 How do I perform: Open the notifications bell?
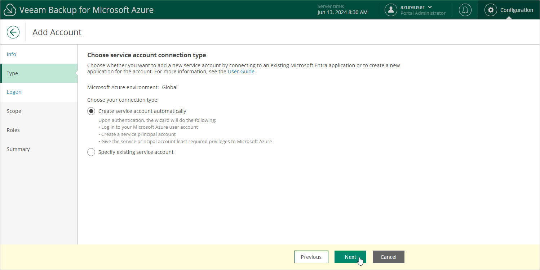click(x=465, y=10)
